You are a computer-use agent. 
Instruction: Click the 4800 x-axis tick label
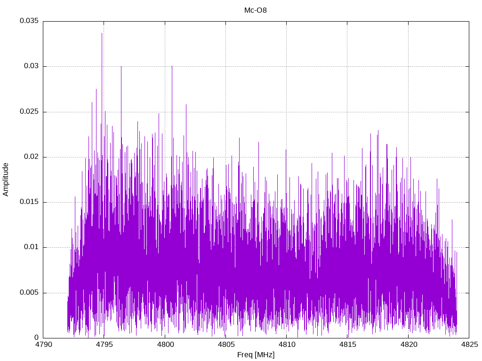point(165,345)
